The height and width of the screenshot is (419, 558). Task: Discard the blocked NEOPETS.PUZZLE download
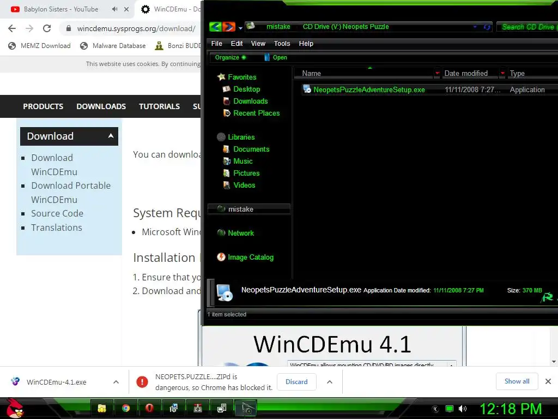[296, 381]
